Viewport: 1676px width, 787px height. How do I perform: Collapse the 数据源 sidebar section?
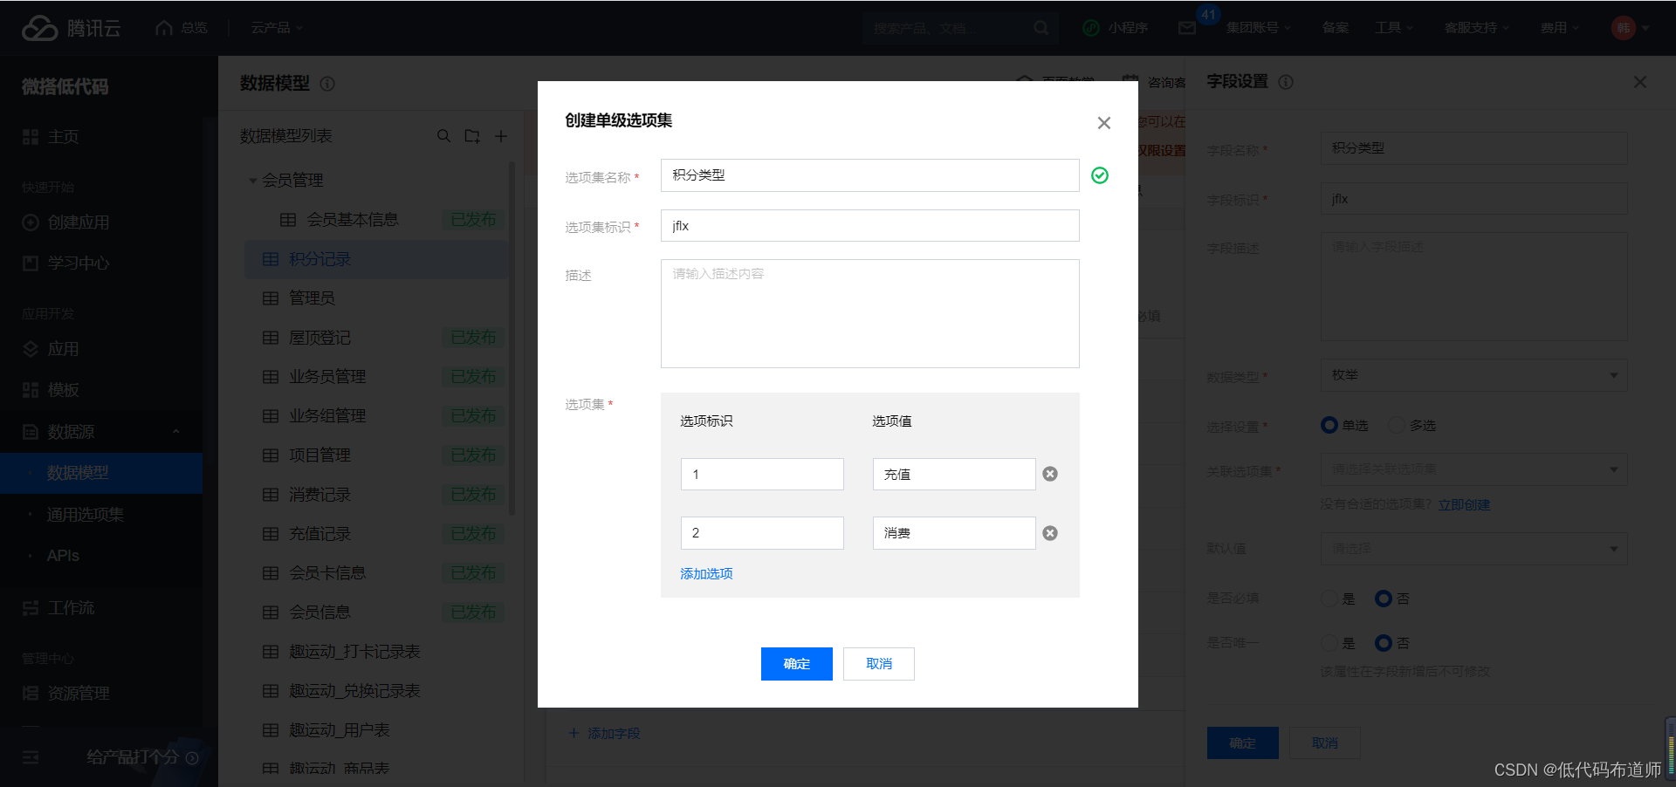pyautogui.click(x=175, y=432)
